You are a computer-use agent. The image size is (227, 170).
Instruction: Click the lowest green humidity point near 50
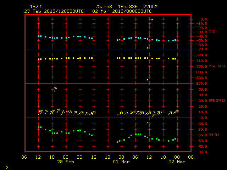point(117,142)
